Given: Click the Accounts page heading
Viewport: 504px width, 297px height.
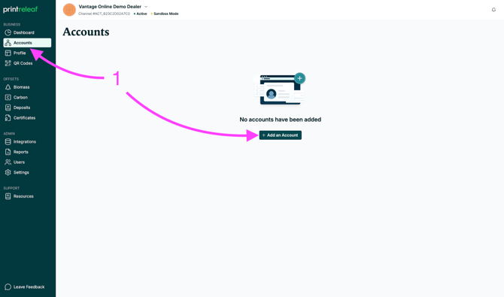Looking at the screenshot, I should click(86, 32).
